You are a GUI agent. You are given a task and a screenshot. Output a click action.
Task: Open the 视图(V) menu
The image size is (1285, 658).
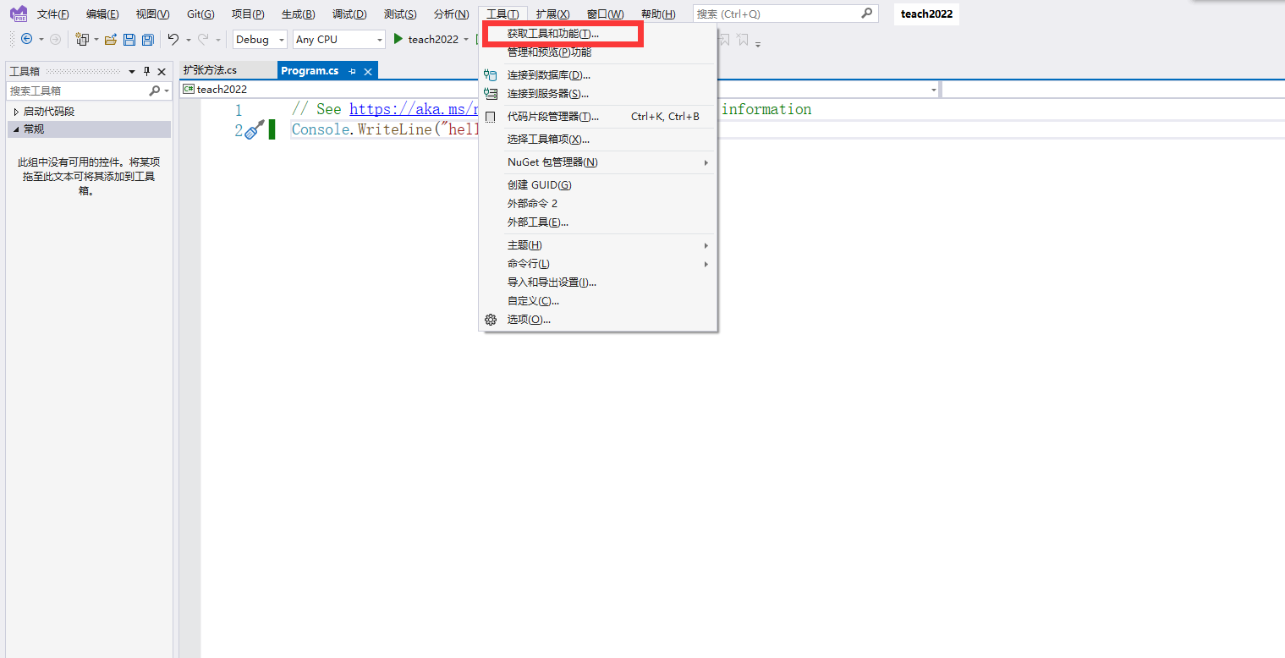tap(153, 14)
